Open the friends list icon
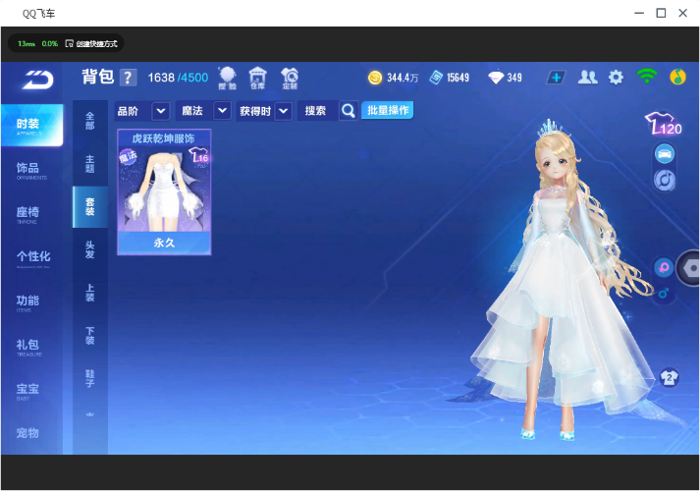 pos(587,78)
